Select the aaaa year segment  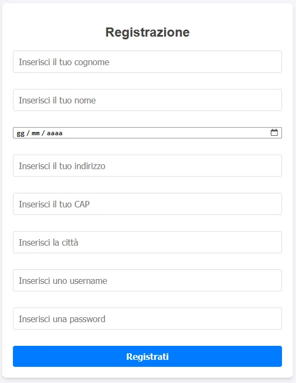tap(55, 133)
